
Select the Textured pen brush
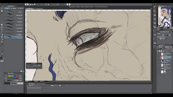tap(14, 28)
